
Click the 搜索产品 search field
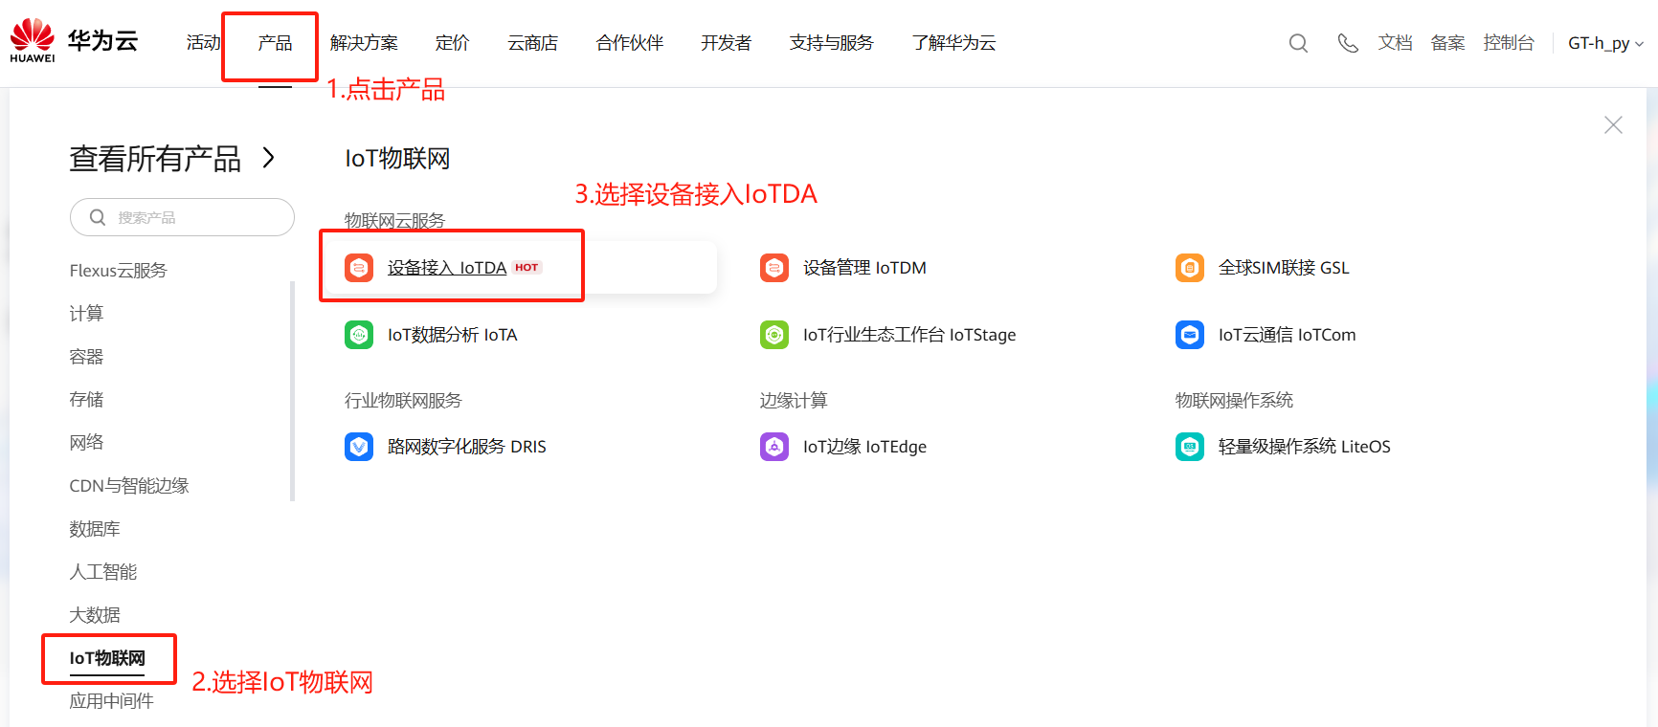click(191, 217)
